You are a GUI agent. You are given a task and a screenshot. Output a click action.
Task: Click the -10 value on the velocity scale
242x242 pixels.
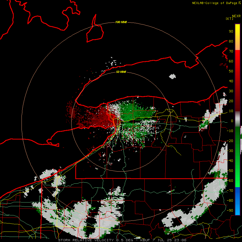(230, 131)
